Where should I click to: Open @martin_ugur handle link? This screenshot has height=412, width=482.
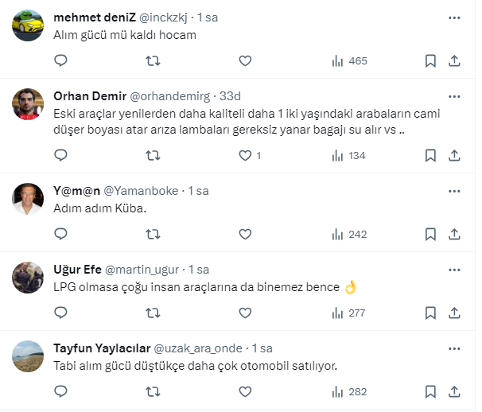142,270
